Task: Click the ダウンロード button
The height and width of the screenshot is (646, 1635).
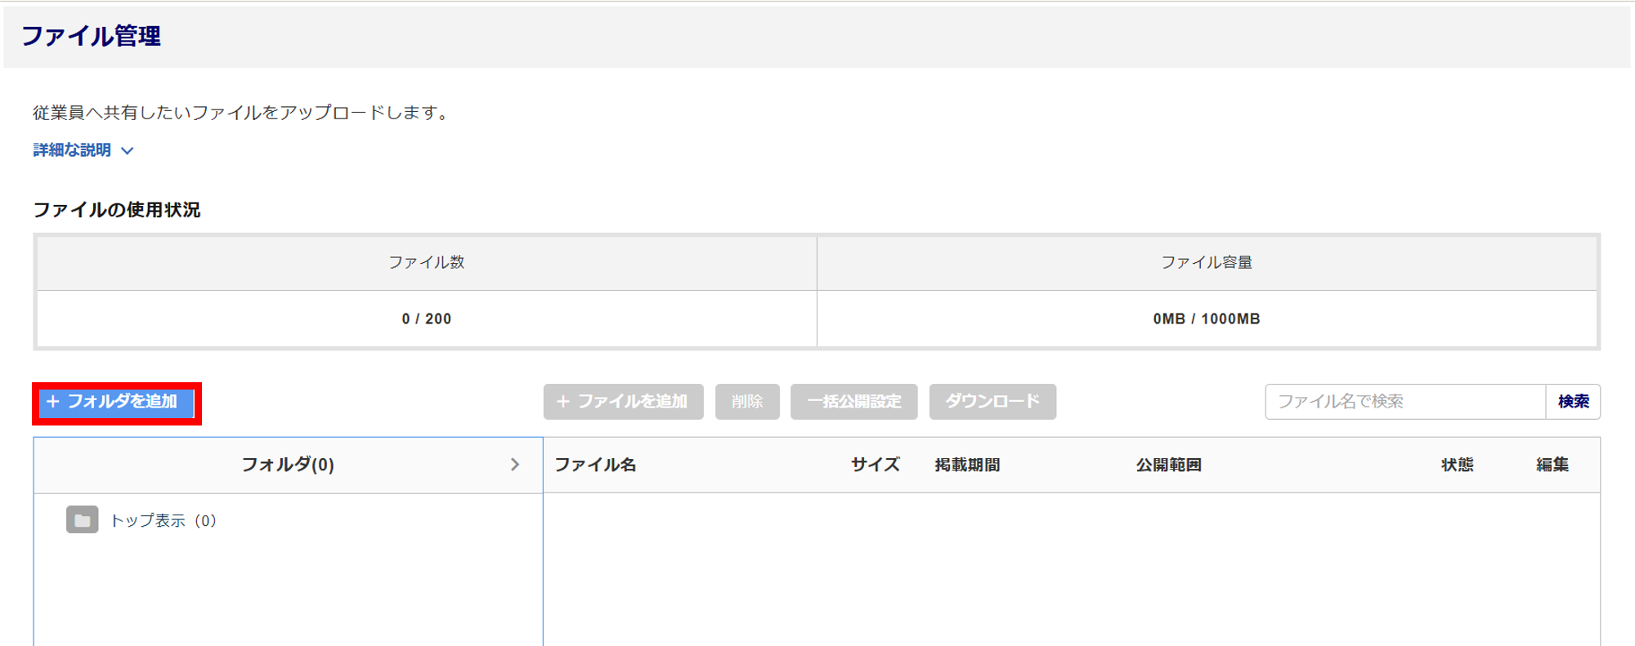Action: (992, 402)
